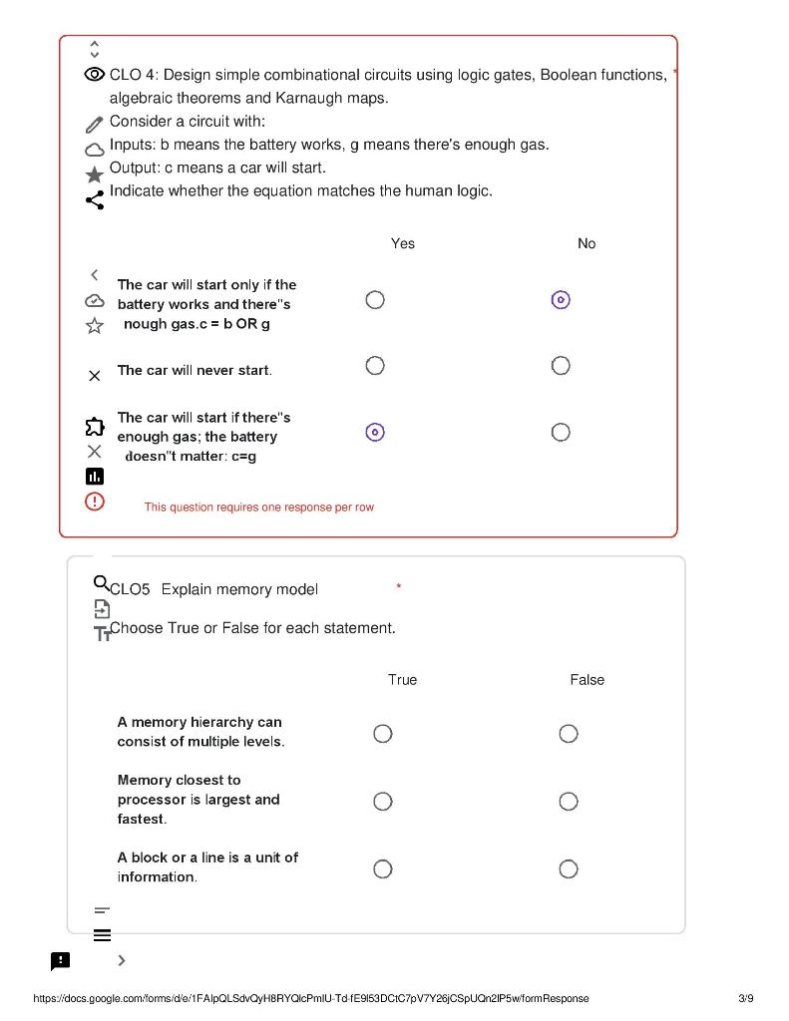Screen dimensions: 789x1021
Task: Select the pencil edit icon
Action: click(x=95, y=124)
